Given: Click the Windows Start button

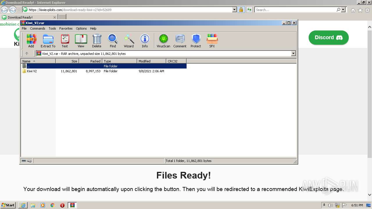Looking at the screenshot, I should 8,205.
